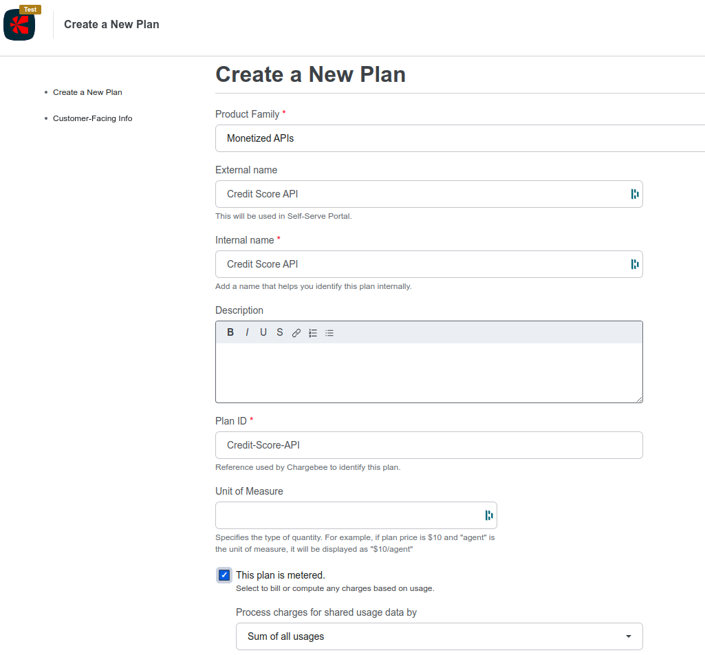Go to Create a New Plan section

coord(87,92)
